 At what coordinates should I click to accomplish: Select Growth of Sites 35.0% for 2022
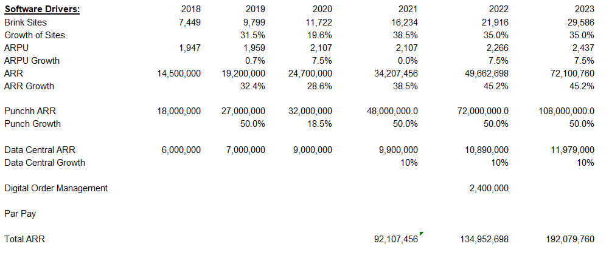coord(496,35)
